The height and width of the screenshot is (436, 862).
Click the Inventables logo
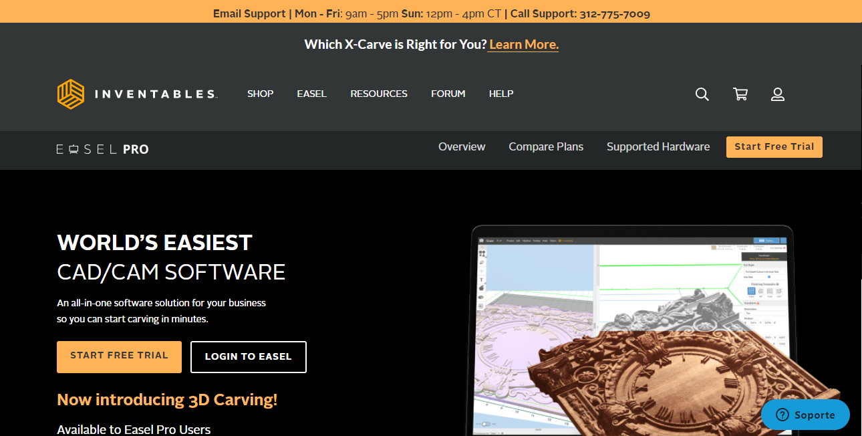pyautogui.click(x=137, y=94)
